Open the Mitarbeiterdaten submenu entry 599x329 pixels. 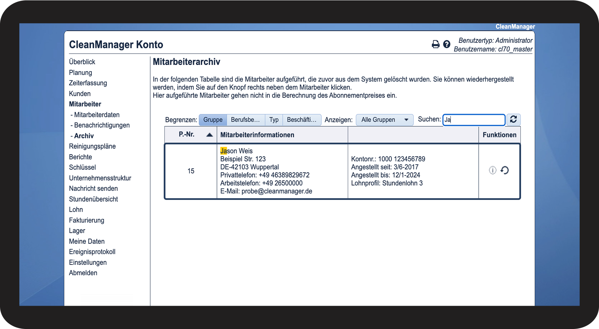[97, 115]
